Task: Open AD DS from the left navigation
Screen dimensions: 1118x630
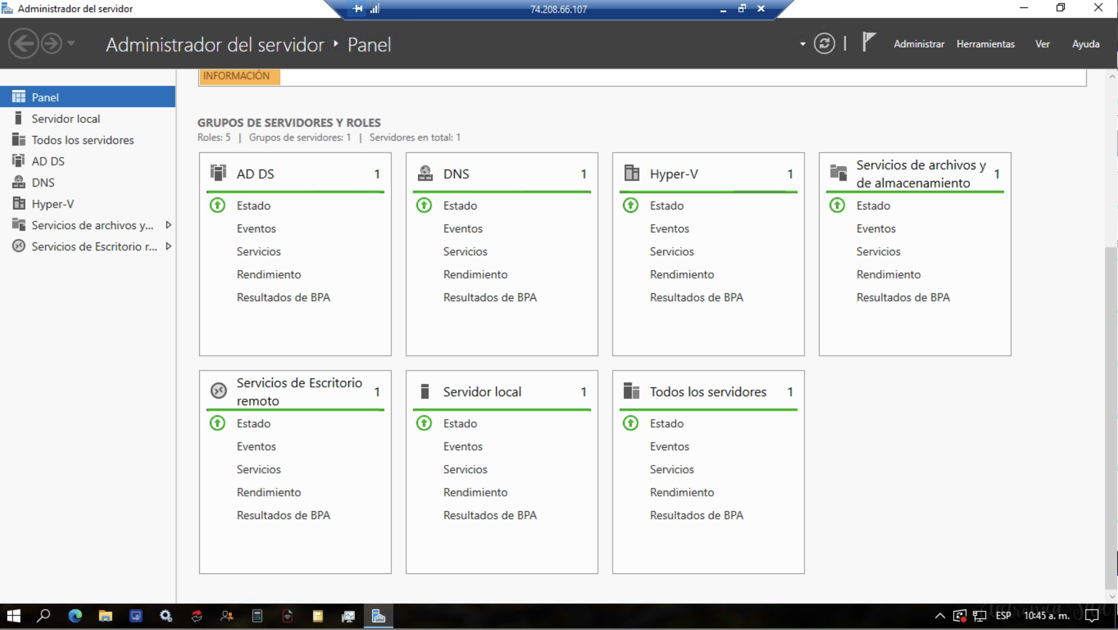Action: (x=48, y=160)
